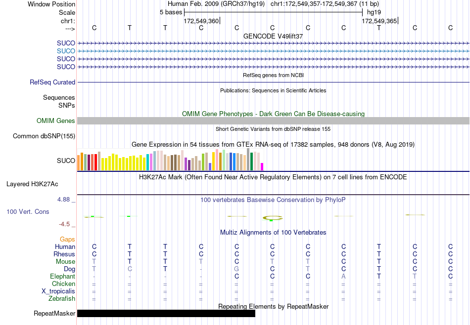Click the 'RefSeq genes from NCBI' title
Image resolution: width=470 pixels, height=325 pixels.
pos(273,75)
